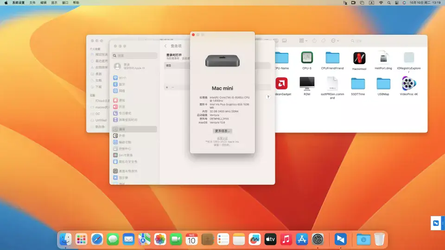445x250 pixels.
Task: Click the Finder tag toolbar icon
Action: pos(323,41)
